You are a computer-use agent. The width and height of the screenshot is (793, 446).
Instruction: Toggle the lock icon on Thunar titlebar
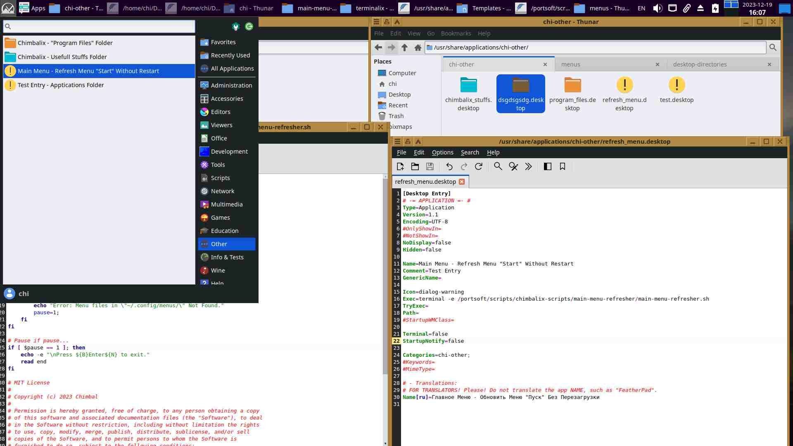pyautogui.click(x=387, y=22)
